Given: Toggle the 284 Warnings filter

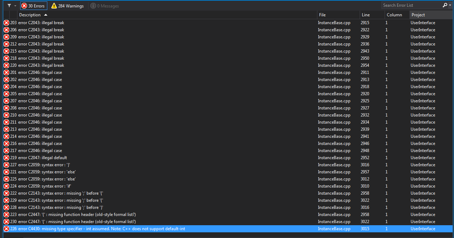Looking at the screenshot, I should click(x=68, y=6).
